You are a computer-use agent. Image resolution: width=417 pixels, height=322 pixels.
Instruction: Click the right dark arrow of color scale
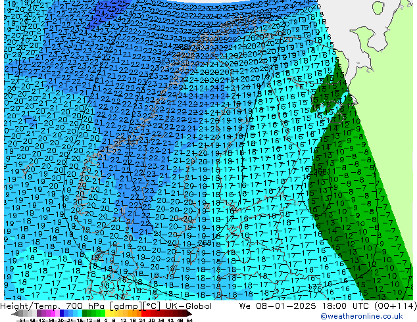[189, 313]
